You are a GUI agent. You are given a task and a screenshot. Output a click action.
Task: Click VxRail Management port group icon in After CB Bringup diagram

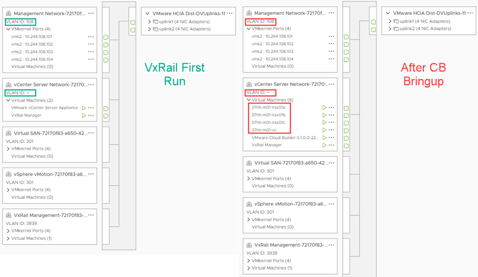point(249,245)
